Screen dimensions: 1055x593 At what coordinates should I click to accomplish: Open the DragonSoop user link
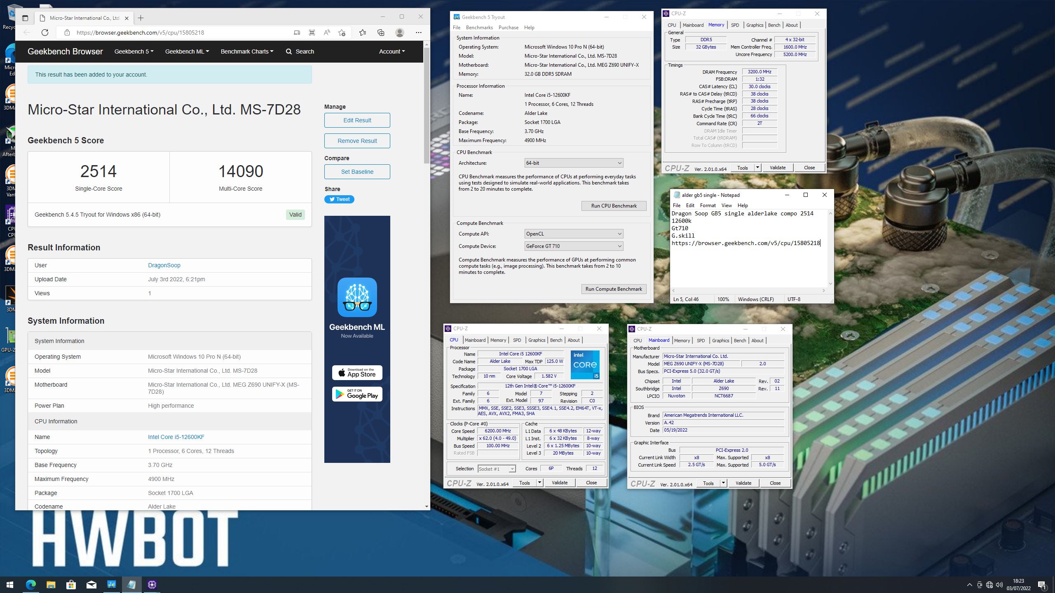[164, 265]
